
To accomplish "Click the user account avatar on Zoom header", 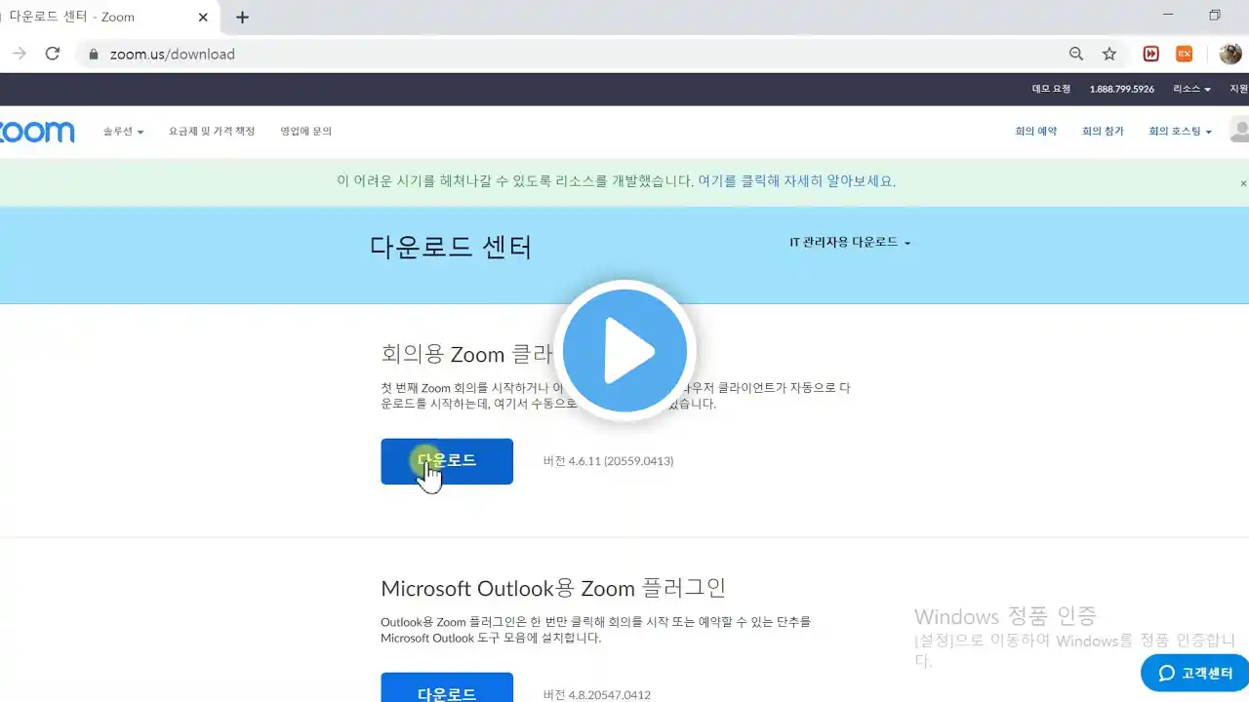I will pyautogui.click(x=1239, y=130).
